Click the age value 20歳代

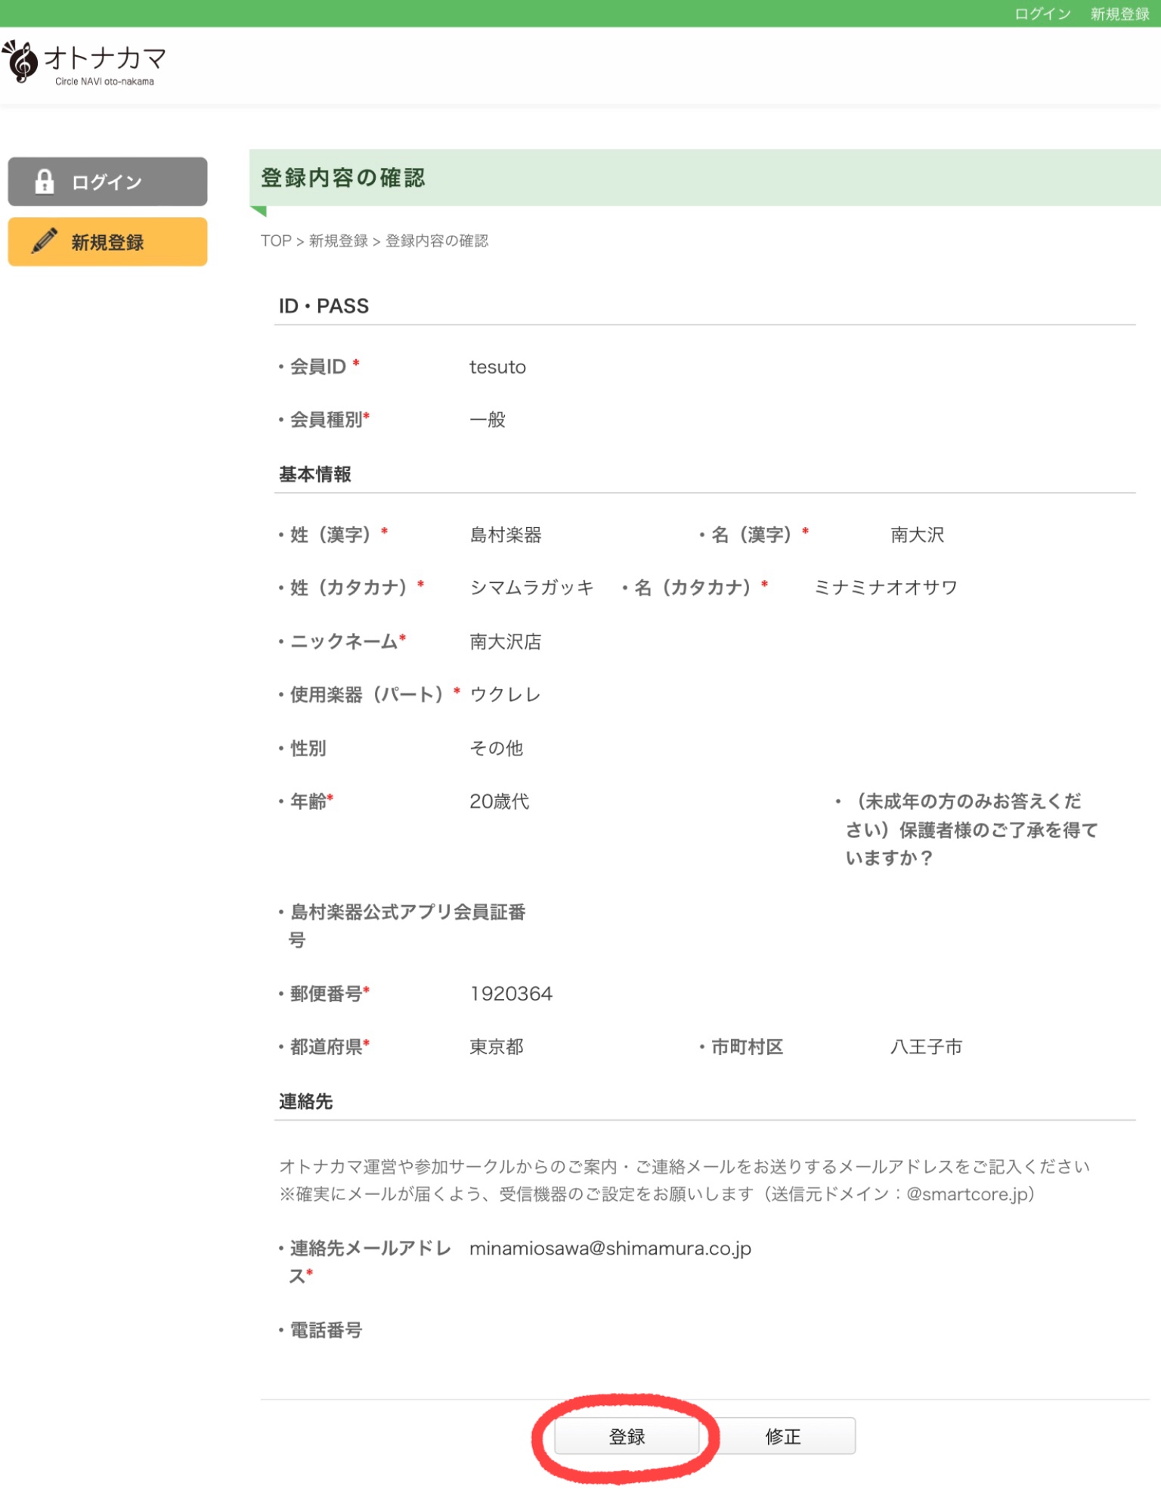pos(499,801)
